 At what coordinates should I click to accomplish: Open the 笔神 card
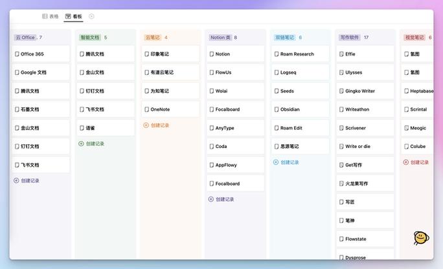pyautogui.click(x=365, y=221)
